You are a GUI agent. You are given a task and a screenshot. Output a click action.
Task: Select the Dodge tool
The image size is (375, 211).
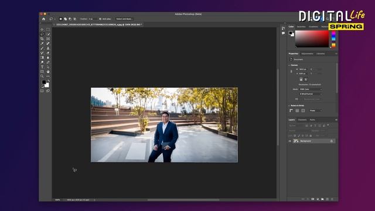pyautogui.click(x=42, y=62)
